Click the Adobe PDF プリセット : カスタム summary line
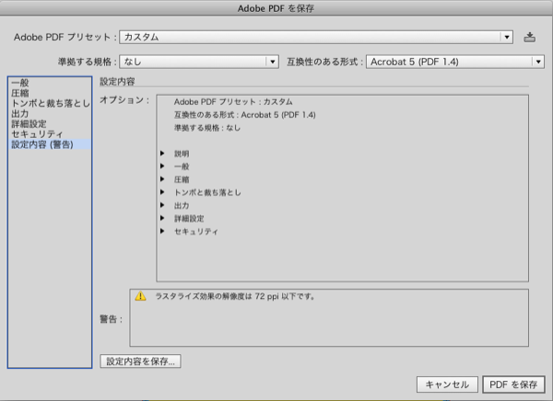This screenshot has height=401, width=553. pyautogui.click(x=233, y=102)
